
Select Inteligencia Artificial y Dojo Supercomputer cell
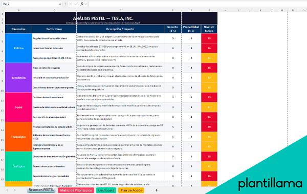click(54, 146)
